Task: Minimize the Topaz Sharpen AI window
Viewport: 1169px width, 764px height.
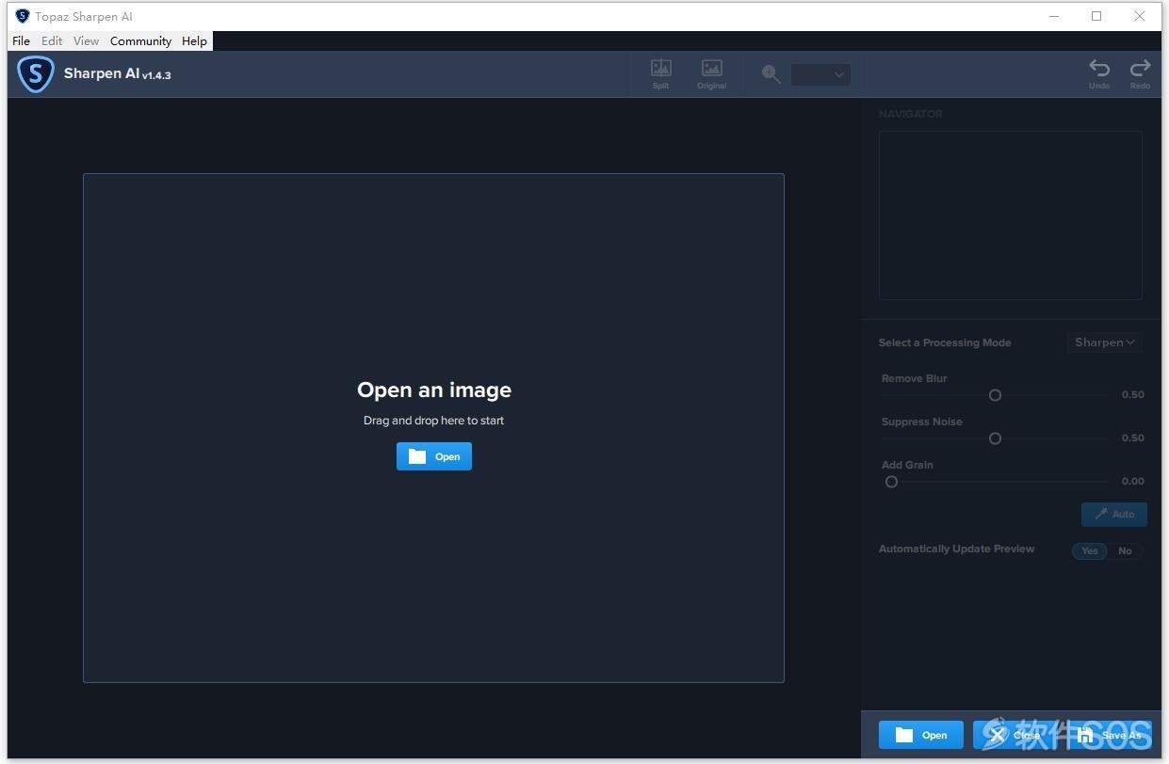Action: coord(1053,16)
